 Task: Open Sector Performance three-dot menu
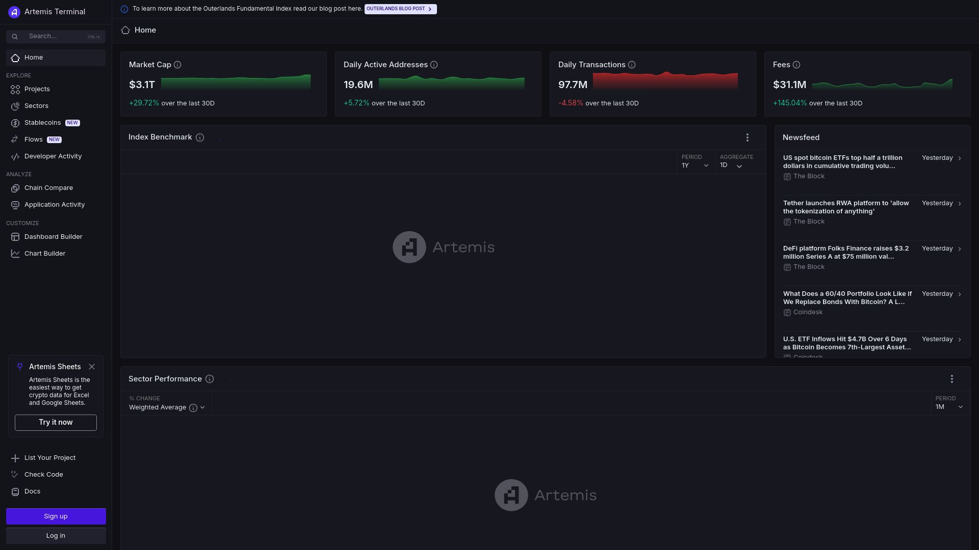pos(952,379)
